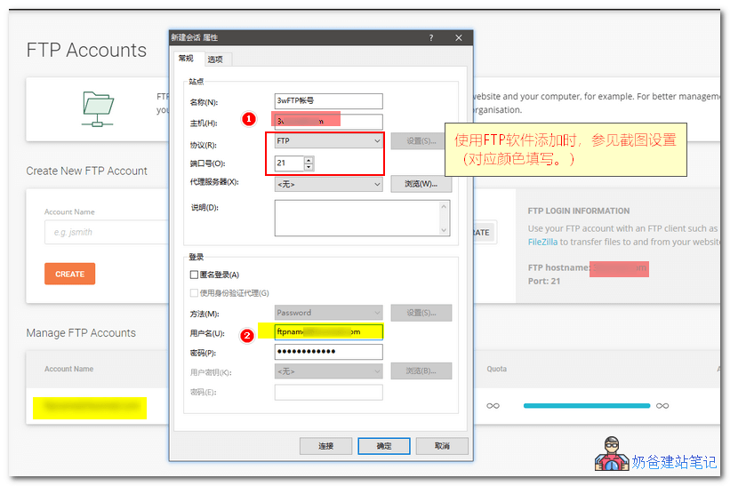The image size is (730, 486).
Task: Enable the 匿名登录 checkbox
Action: (195, 275)
